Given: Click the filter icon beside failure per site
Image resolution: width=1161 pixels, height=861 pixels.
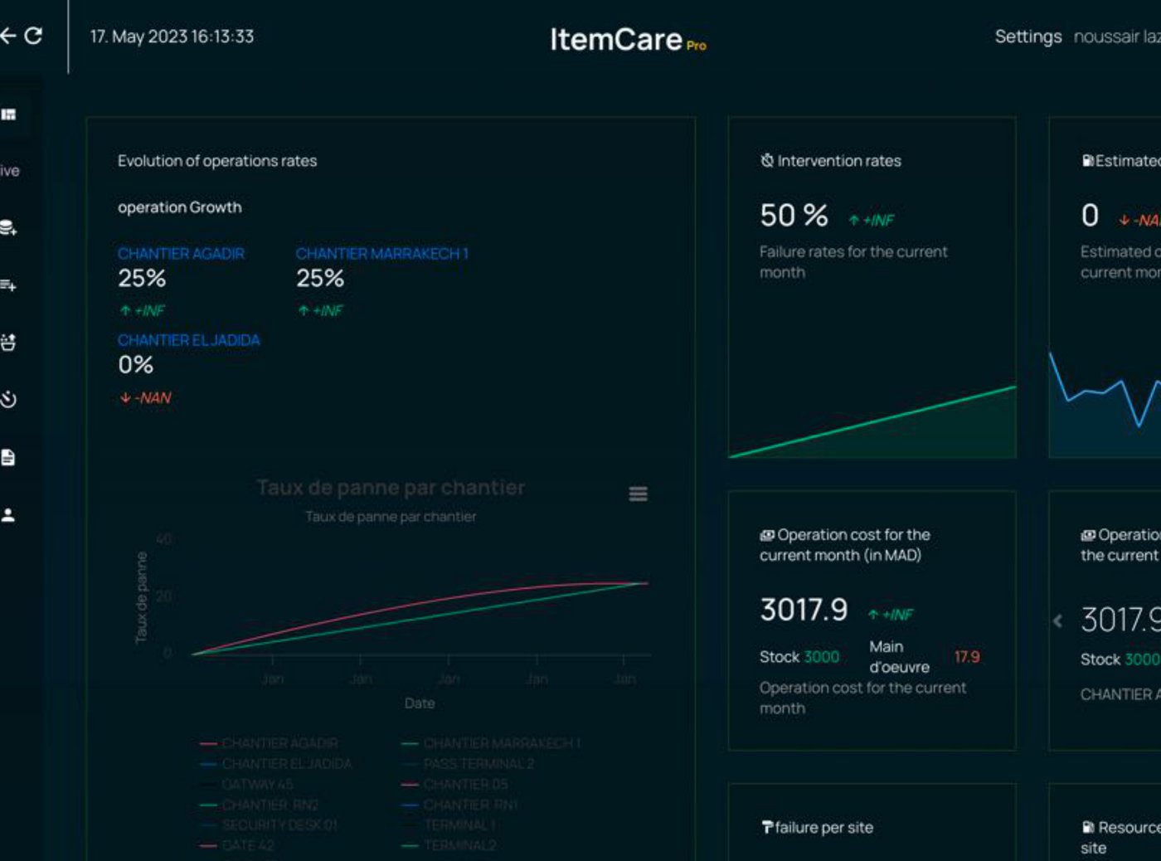Looking at the screenshot, I should pos(767,827).
